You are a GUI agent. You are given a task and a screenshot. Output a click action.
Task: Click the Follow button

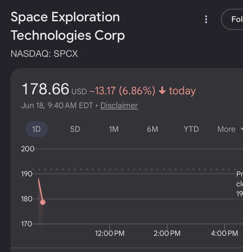pyautogui.click(x=232, y=19)
